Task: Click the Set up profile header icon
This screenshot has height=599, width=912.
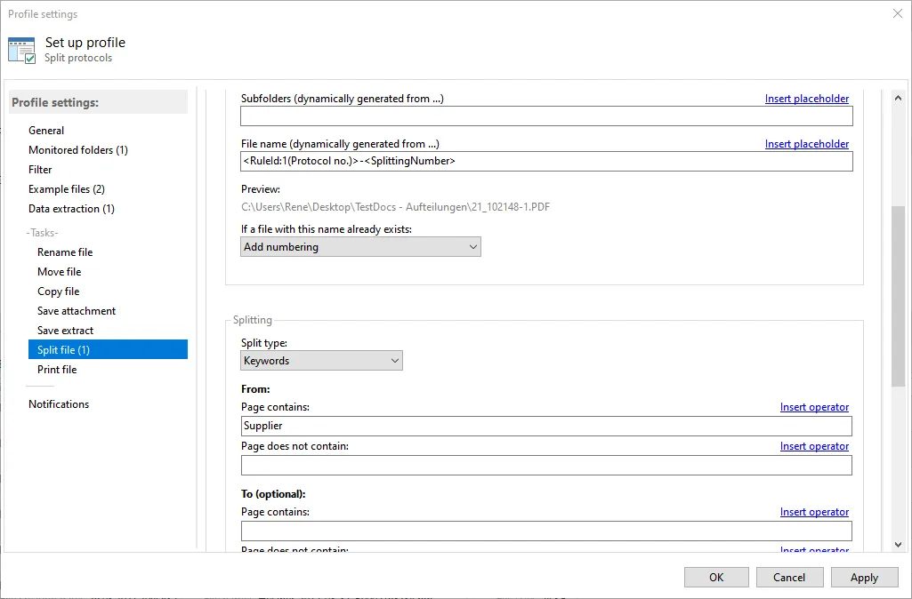Action: pyautogui.click(x=22, y=50)
